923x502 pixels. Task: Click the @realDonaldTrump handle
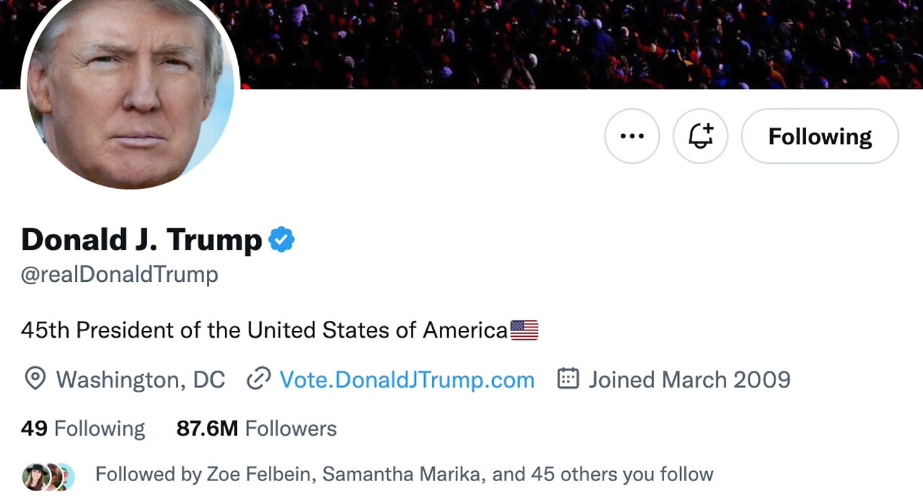pyautogui.click(x=120, y=275)
